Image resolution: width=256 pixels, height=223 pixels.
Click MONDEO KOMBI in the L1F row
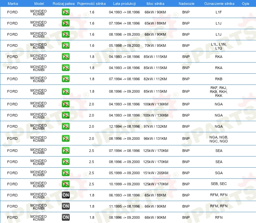(x=39, y=12)
